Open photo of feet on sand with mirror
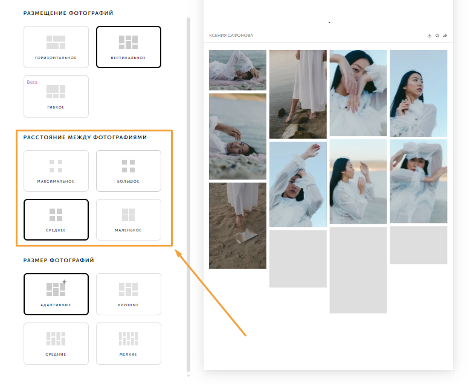 pos(237,225)
